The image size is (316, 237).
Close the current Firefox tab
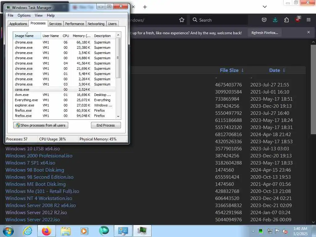pyautogui.click(x=133, y=7)
